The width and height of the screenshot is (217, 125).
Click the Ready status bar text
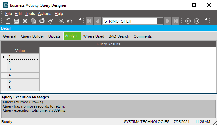click(x=7, y=122)
